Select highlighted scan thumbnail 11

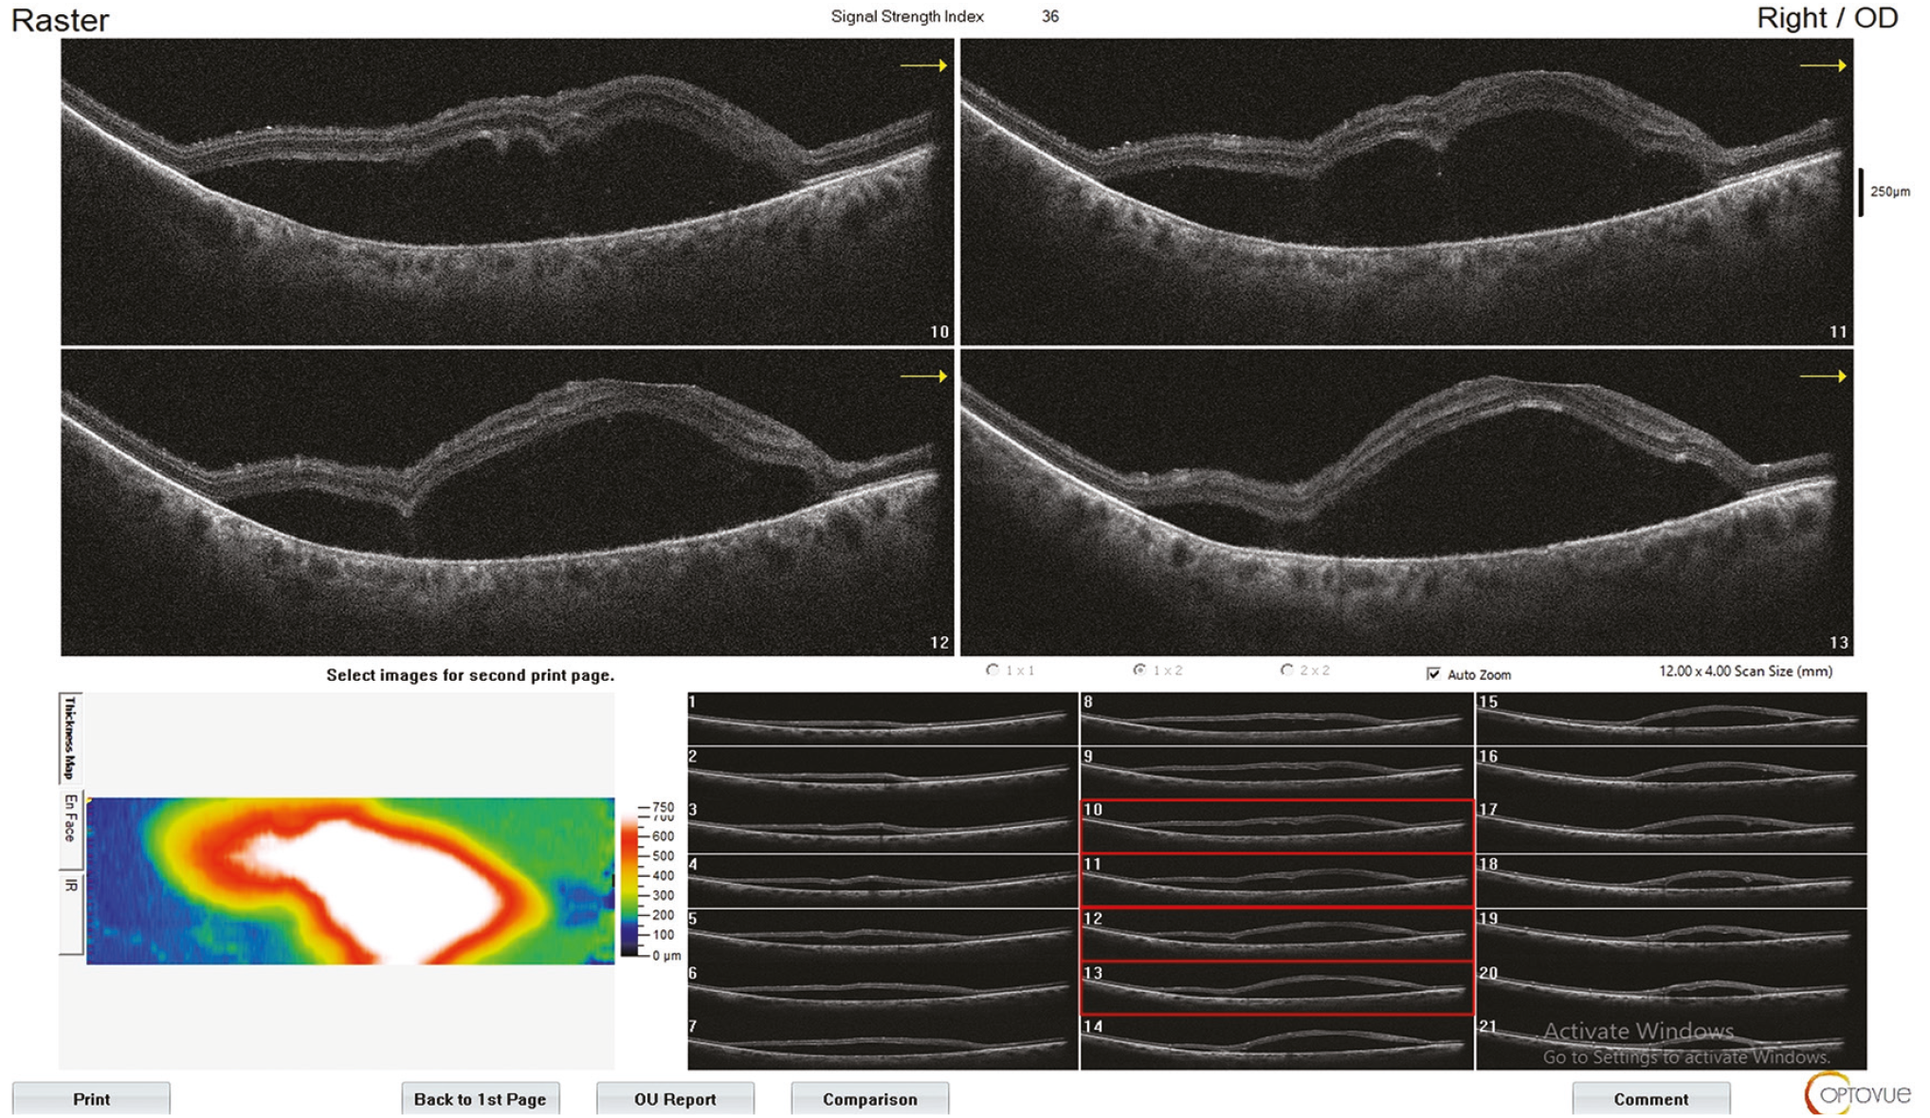[x=1277, y=881]
